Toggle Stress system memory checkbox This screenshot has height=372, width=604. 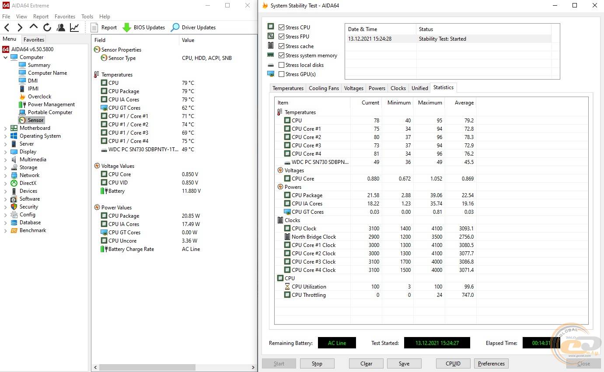coord(281,56)
